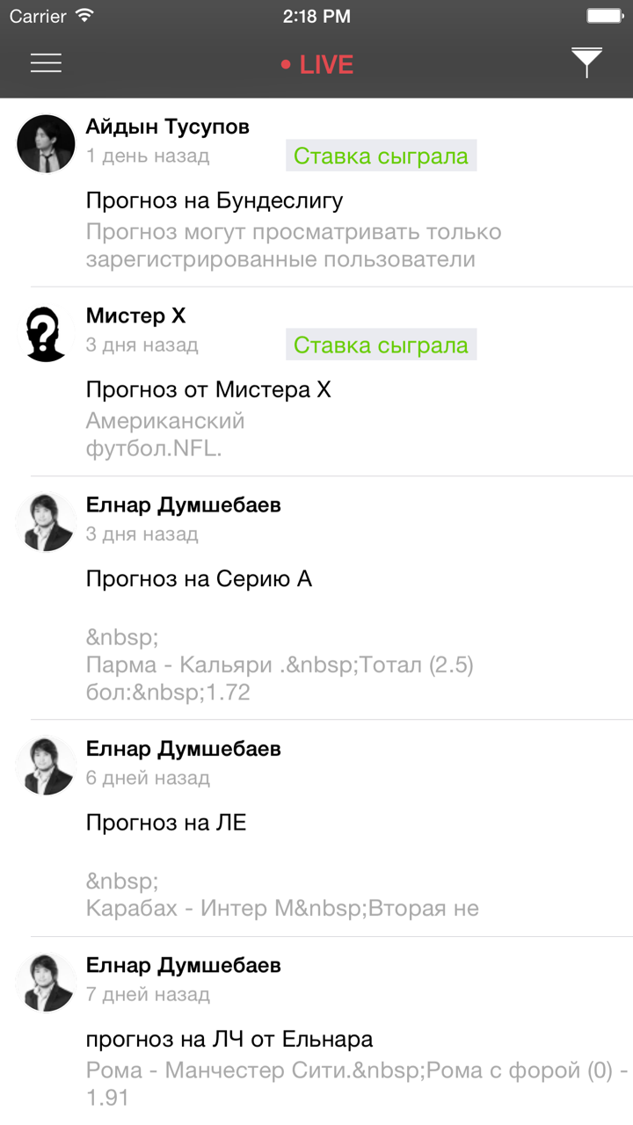Viewport: 633px width, 1125px height.
Task: Tap Айдын Тусупов's avatar photo
Action: [46, 143]
